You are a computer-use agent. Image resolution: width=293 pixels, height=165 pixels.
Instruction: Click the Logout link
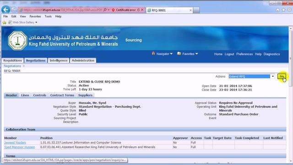(229, 54)
